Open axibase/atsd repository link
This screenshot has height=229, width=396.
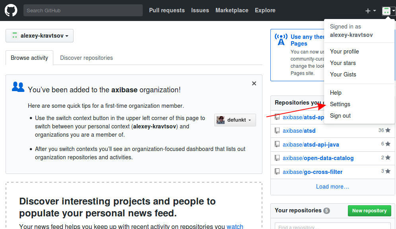pos(299,131)
